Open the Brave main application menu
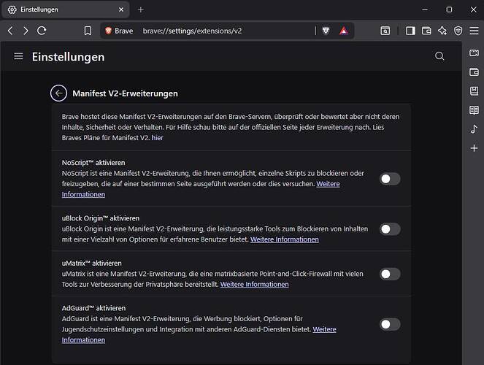Image resolution: width=484 pixels, height=365 pixels. coord(474,31)
